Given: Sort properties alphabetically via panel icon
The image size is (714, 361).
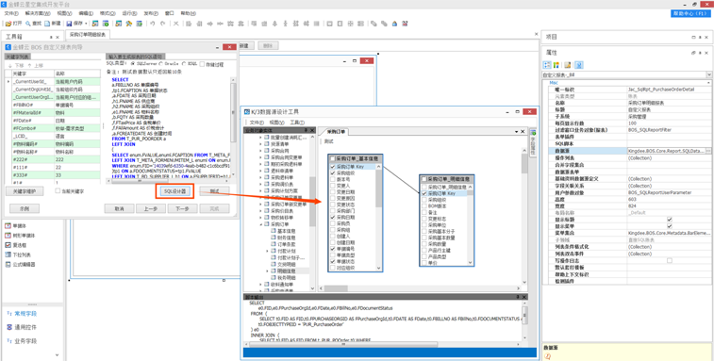Looking at the screenshot, I should [556, 65].
